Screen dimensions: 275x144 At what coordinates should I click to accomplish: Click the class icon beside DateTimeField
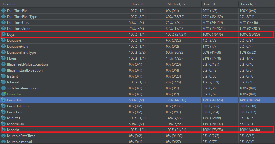click(4, 10)
